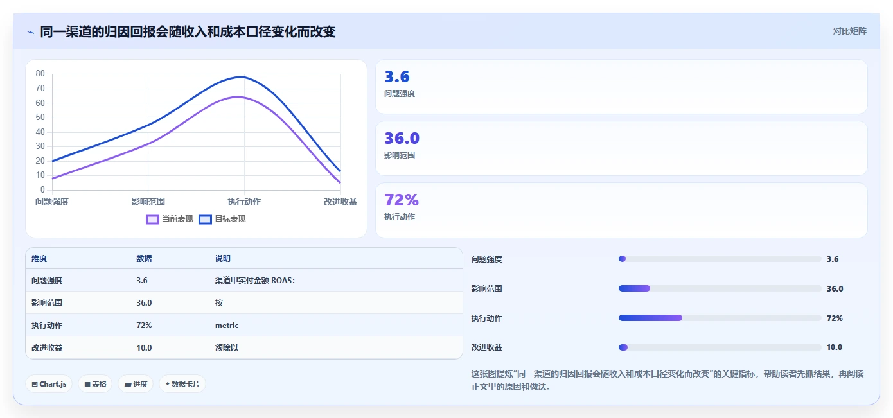893x418 pixels.
Task: Click the 80 y-axis label on chart
Action: [x=40, y=74]
